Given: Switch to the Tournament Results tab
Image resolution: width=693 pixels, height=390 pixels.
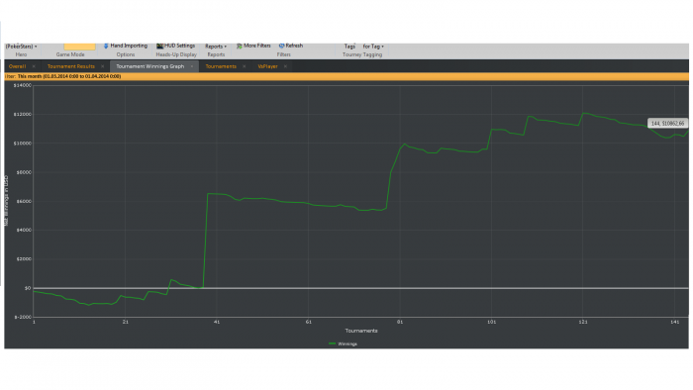Looking at the screenshot, I should point(71,66).
